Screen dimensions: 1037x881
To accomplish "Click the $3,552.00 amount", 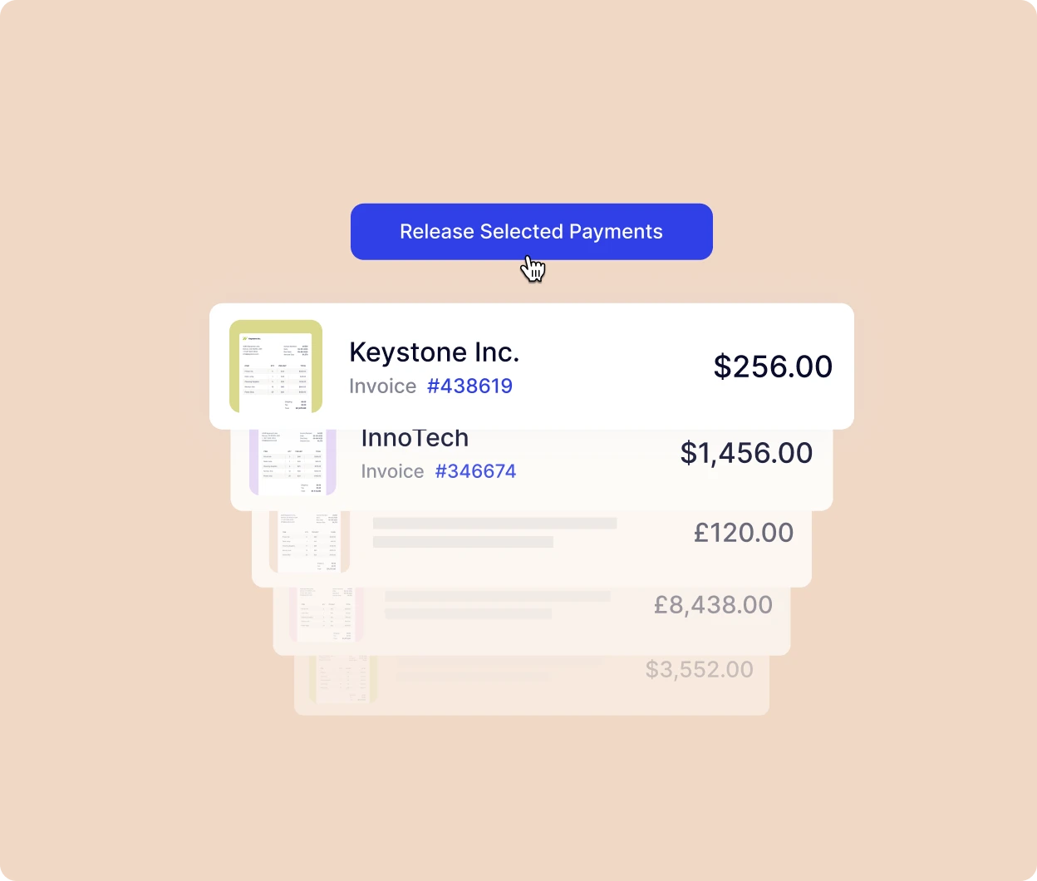I will click(699, 670).
